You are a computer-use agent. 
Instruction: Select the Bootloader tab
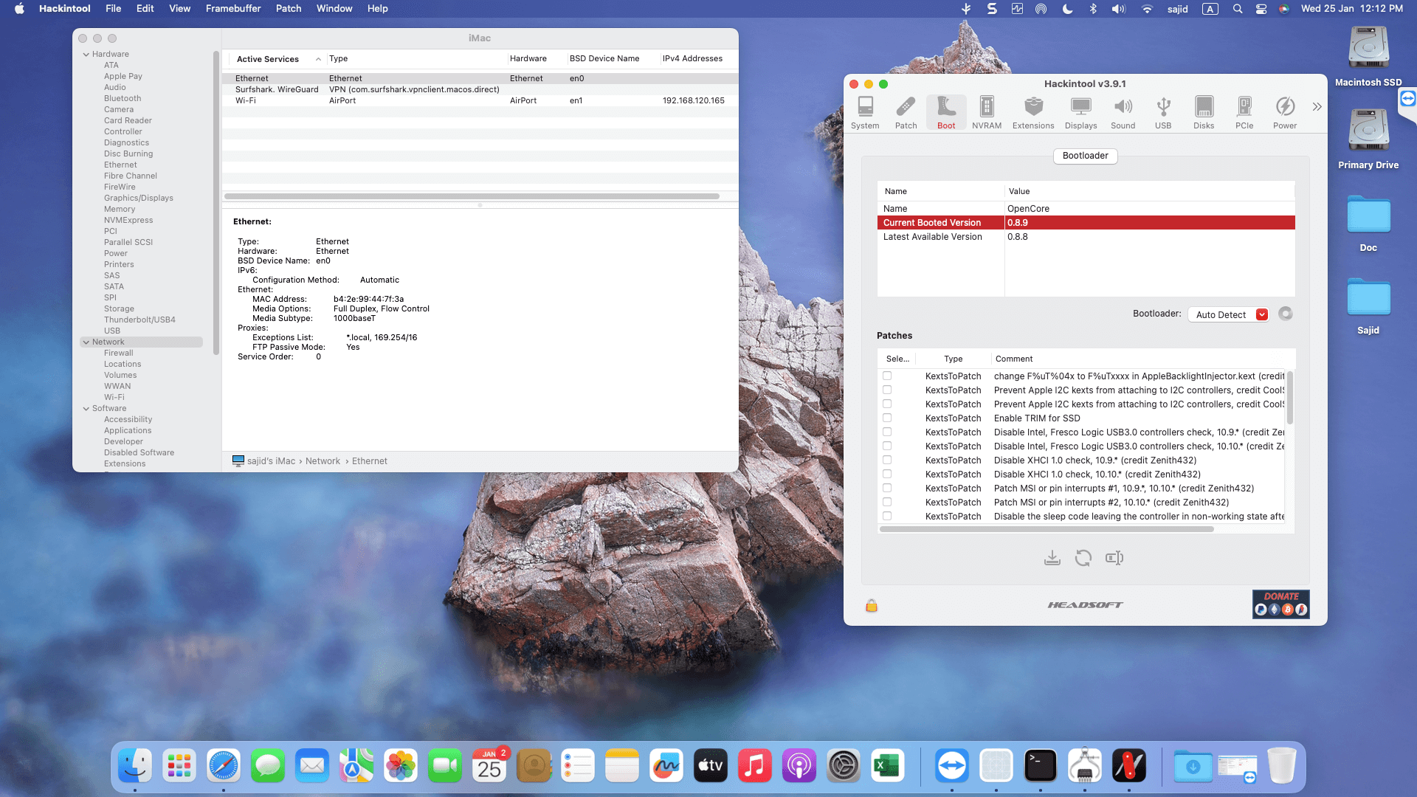1085,156
